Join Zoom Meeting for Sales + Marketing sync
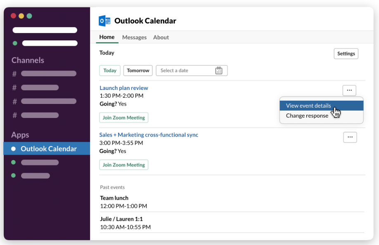 (x=124, y=165)
